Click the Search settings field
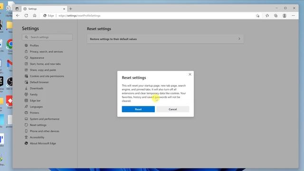304x171 pixels. (47, 37)
